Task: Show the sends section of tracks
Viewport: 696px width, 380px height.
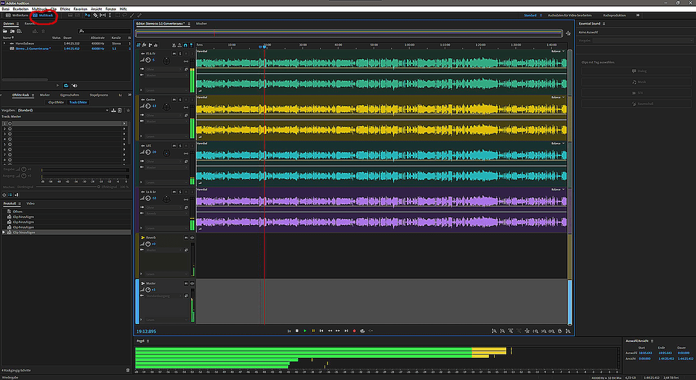Action: pos(150,45)
